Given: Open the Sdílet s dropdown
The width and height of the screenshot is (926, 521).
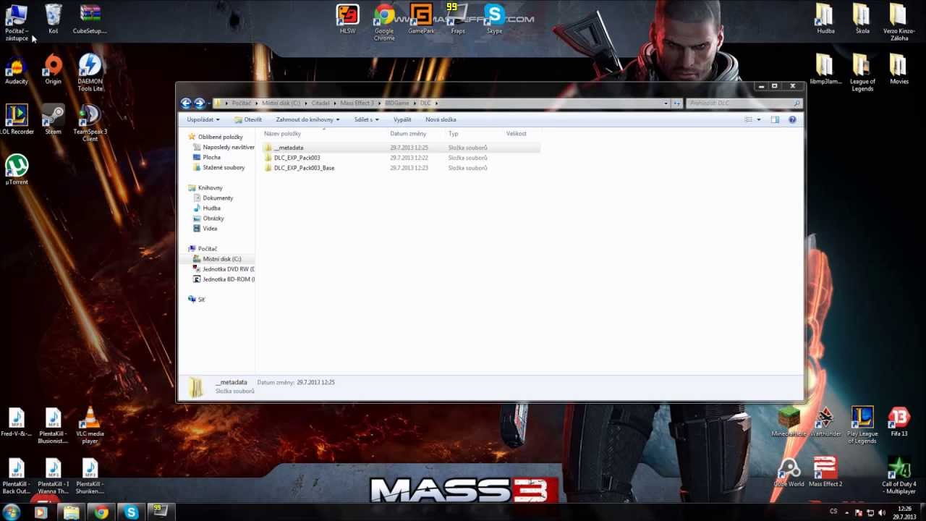Looking at the screenshot, I should pos(366,119).
